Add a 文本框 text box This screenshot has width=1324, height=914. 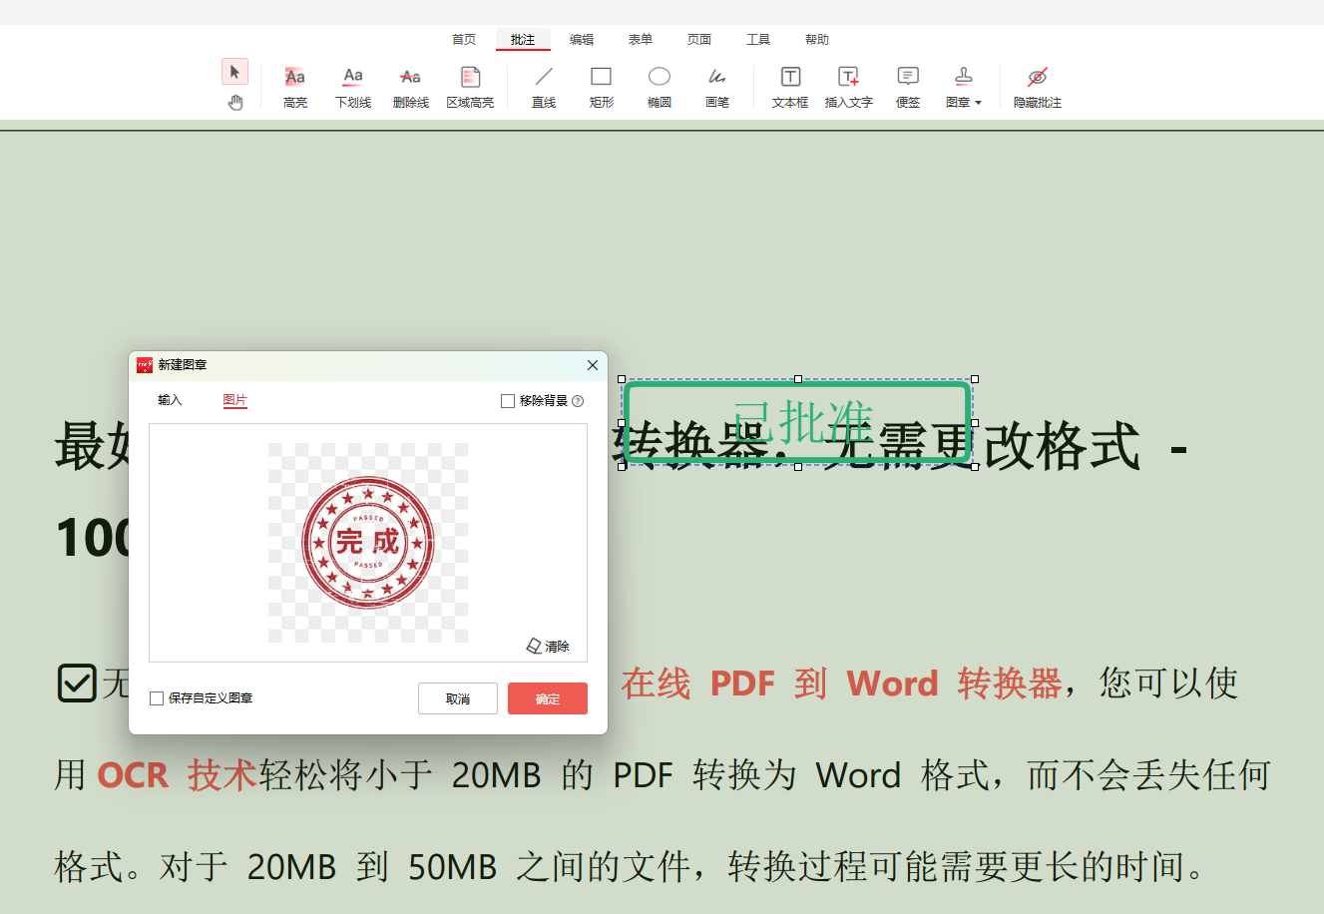tap(790, 87)
